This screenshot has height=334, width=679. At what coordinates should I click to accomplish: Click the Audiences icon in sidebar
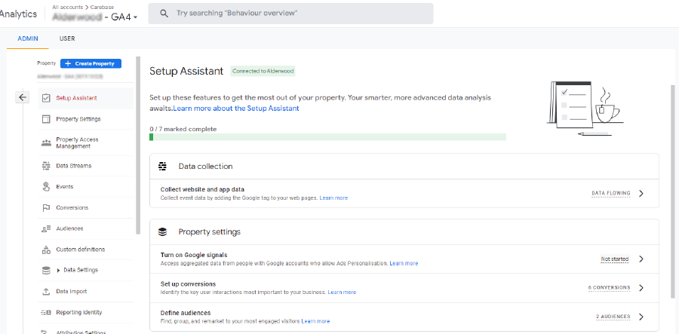(x=46, y=228)
